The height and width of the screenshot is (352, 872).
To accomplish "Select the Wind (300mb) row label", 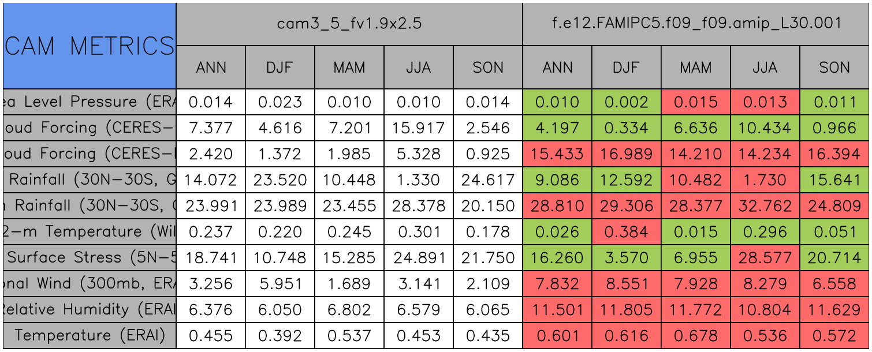I will click(x=90, y=283).
